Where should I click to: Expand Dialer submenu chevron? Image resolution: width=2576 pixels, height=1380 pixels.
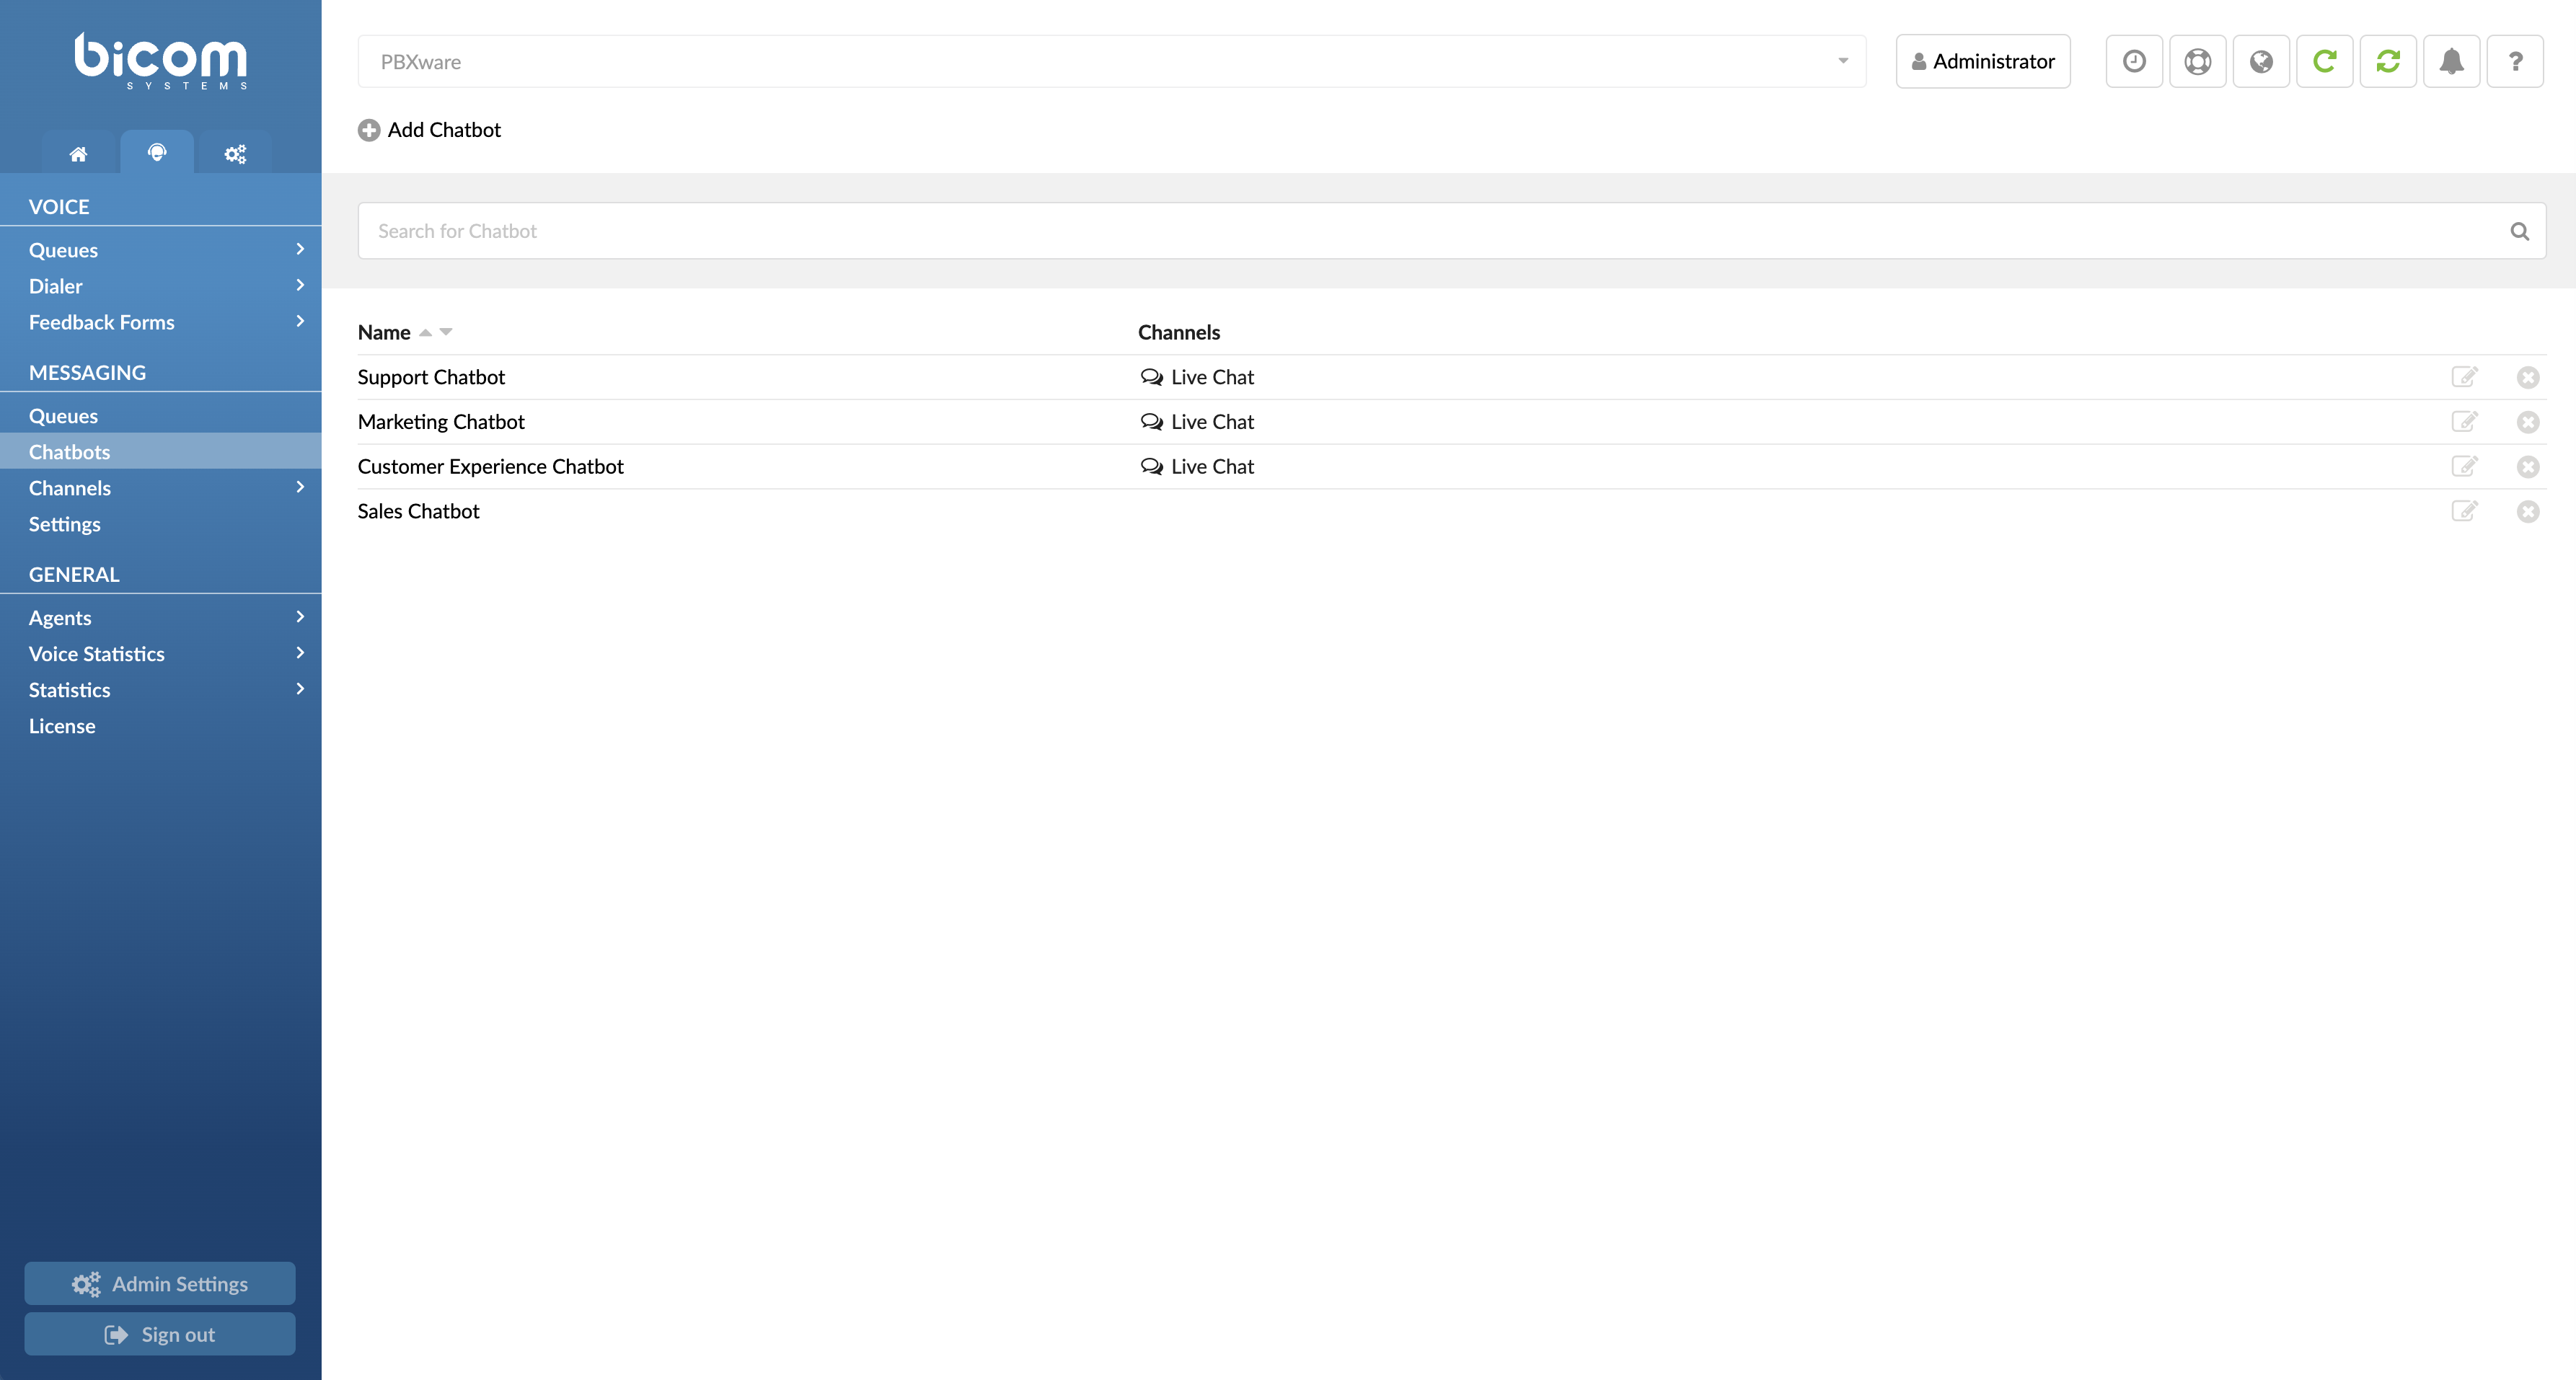300,285
